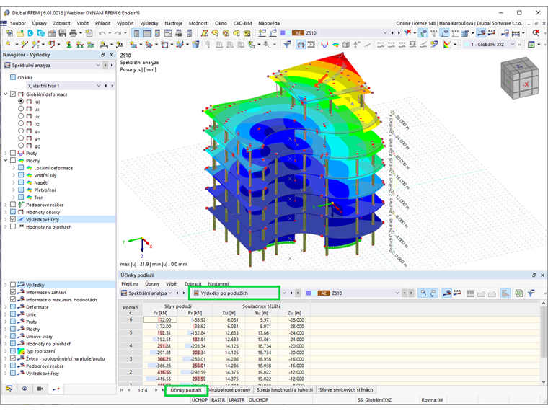The width and height of the screenshot is (548, 411).
Task: Toggle the RASTR status bar button
Action: [218, 399]
